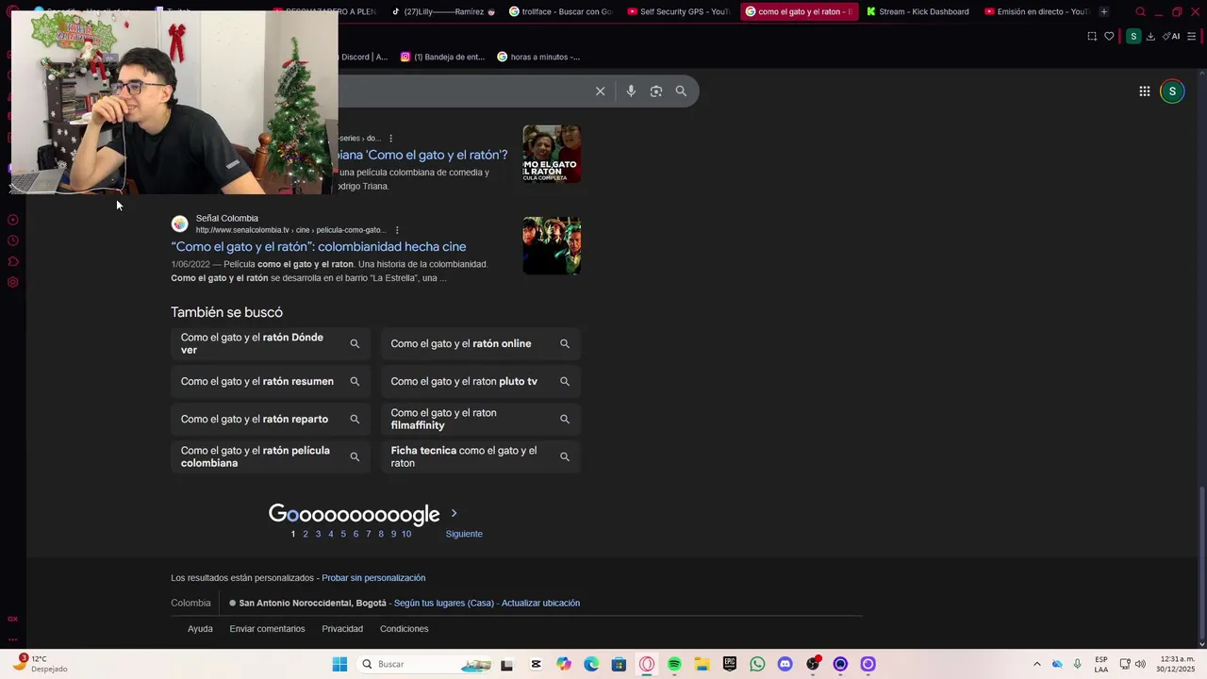
Task: Open Discord bookmark in bookmarks bar
Action: point(363,57)
